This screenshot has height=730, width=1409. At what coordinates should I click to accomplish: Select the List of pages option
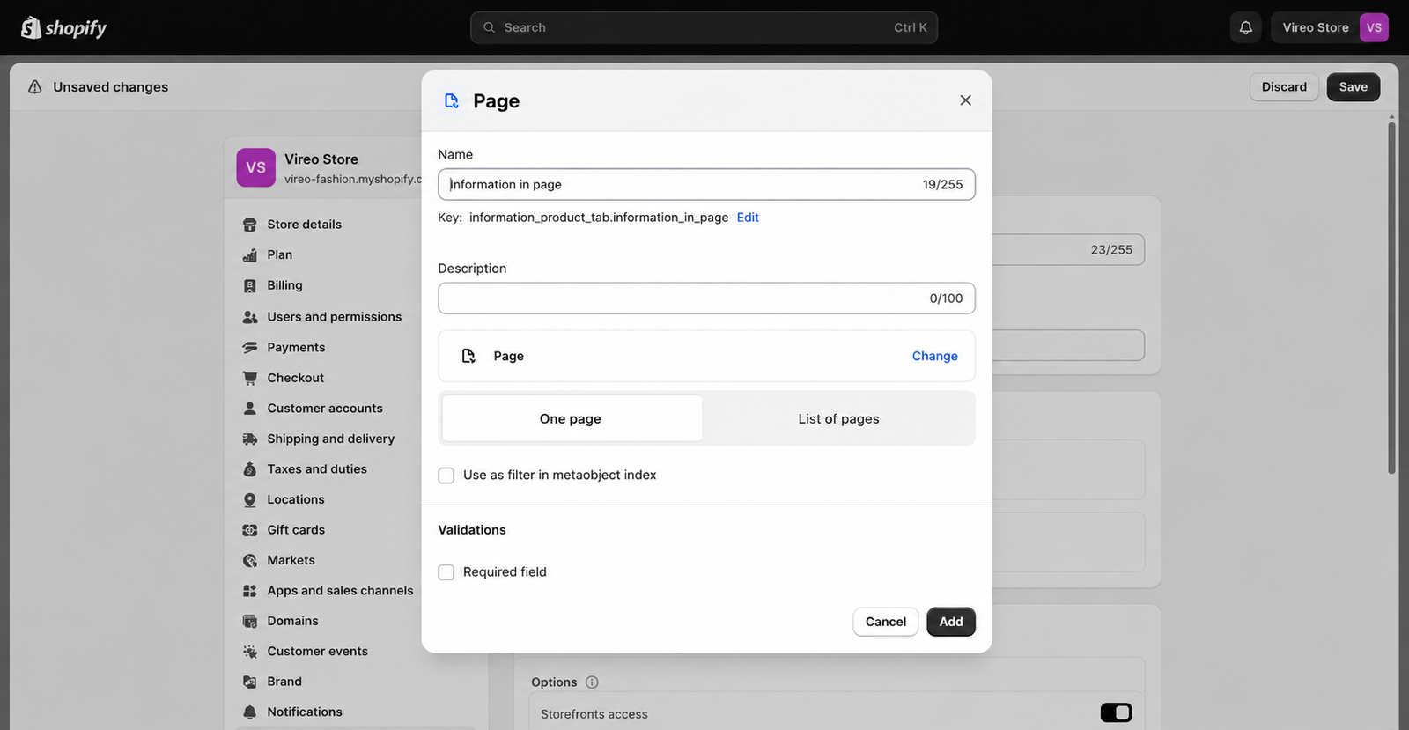point(838,418)
